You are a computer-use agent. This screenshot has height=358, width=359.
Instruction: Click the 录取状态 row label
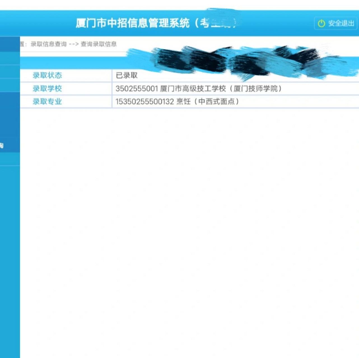[47, 75]
